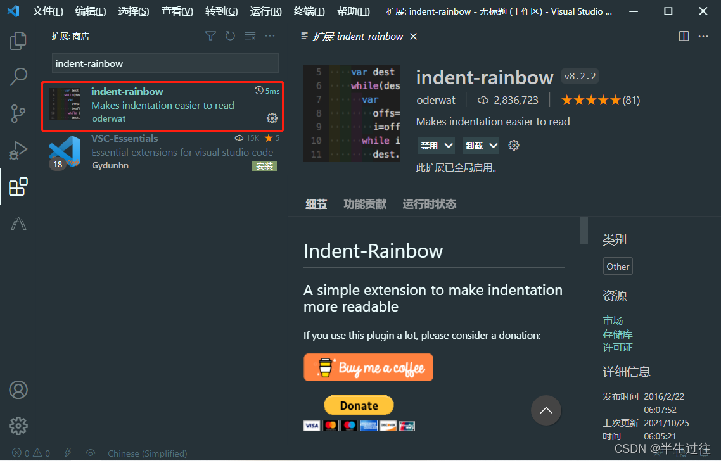This screenshot has width=721, height=461.
Task: Select indent-rainbow extension in results list
Action: (162, 106)
